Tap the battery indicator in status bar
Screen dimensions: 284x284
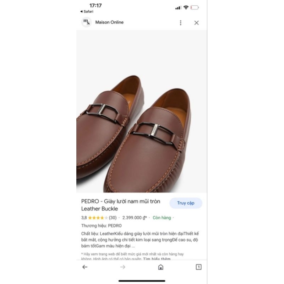pos(195,7)
